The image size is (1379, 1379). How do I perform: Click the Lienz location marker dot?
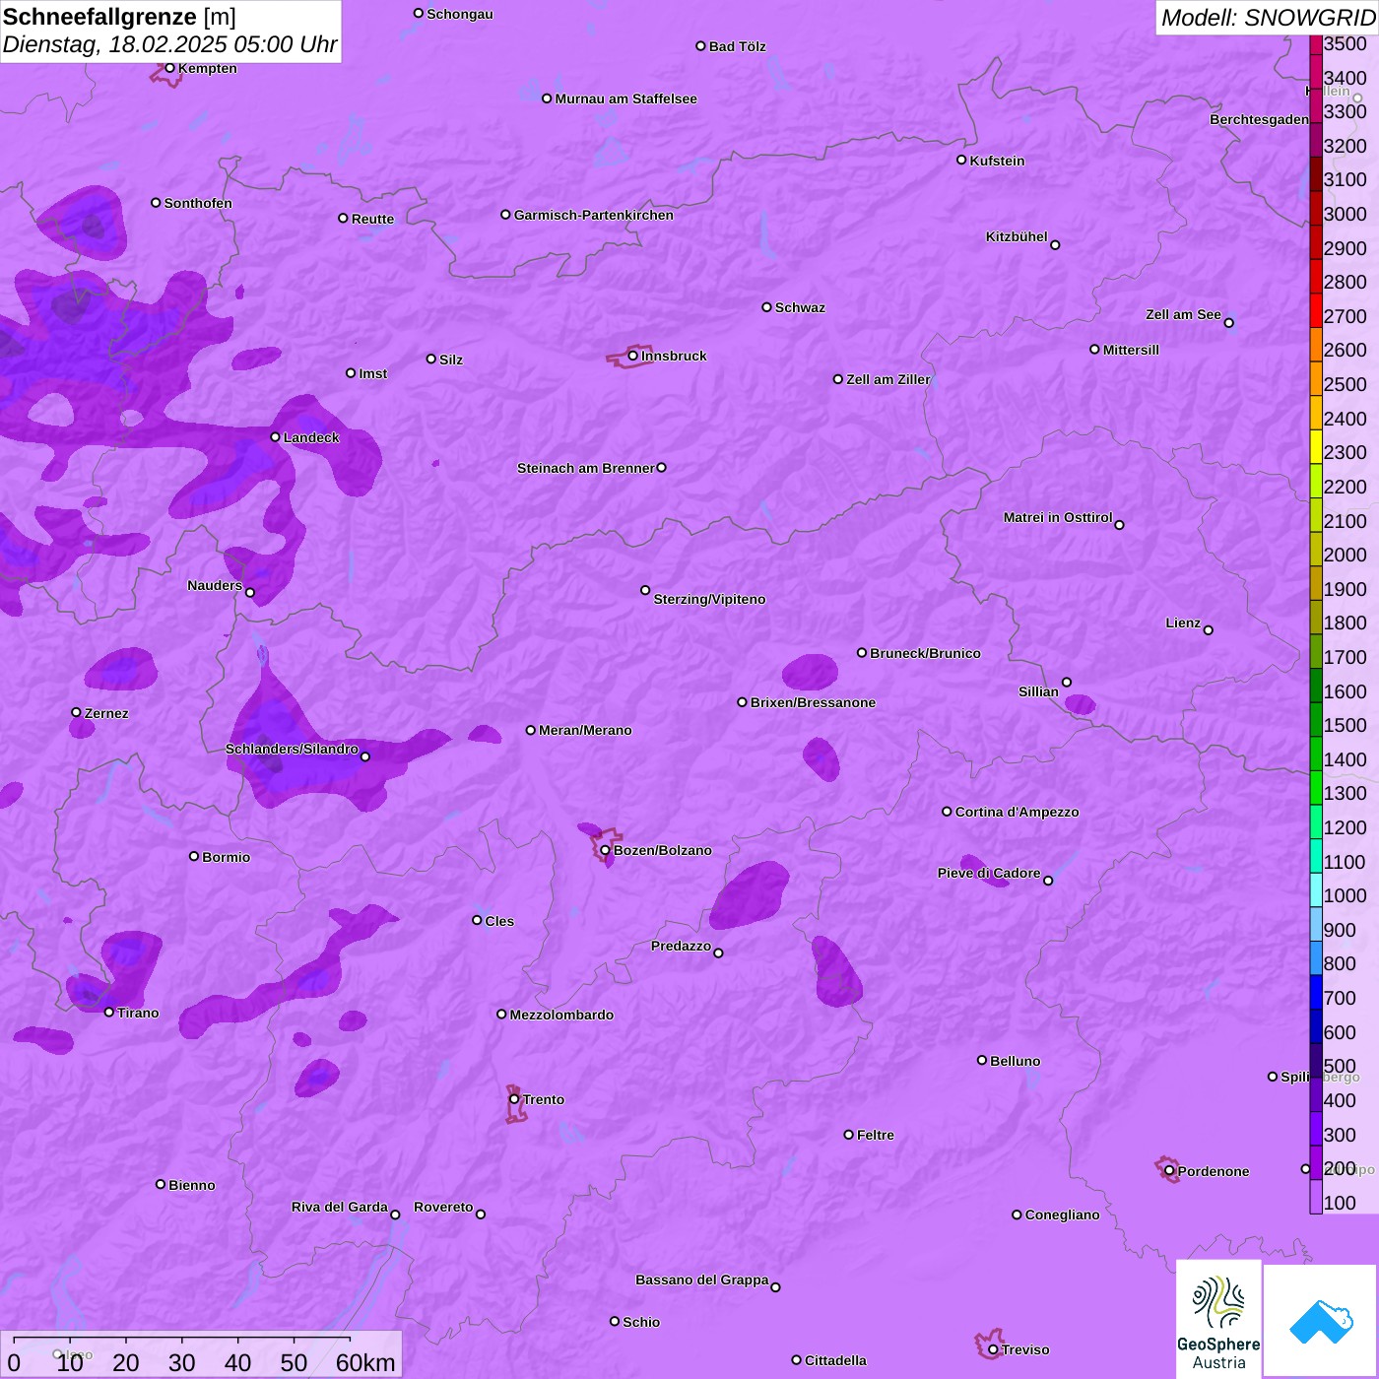click(1209, 630)
